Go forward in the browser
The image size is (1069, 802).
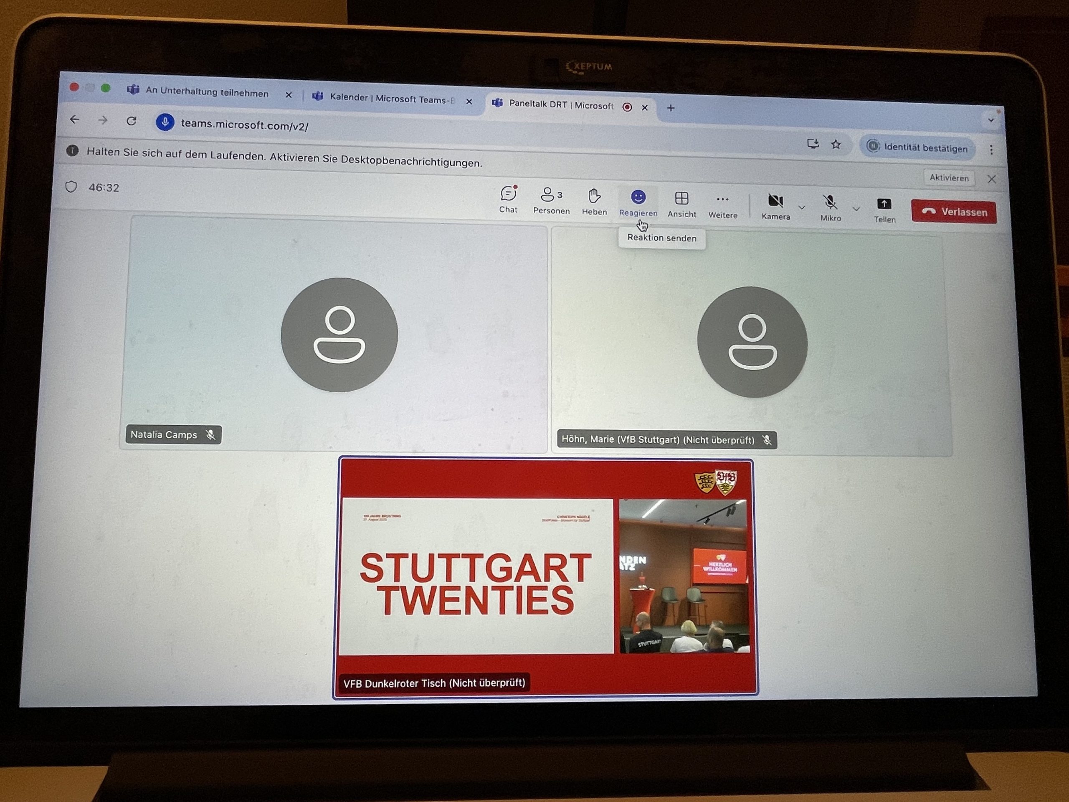click(102, 120)
